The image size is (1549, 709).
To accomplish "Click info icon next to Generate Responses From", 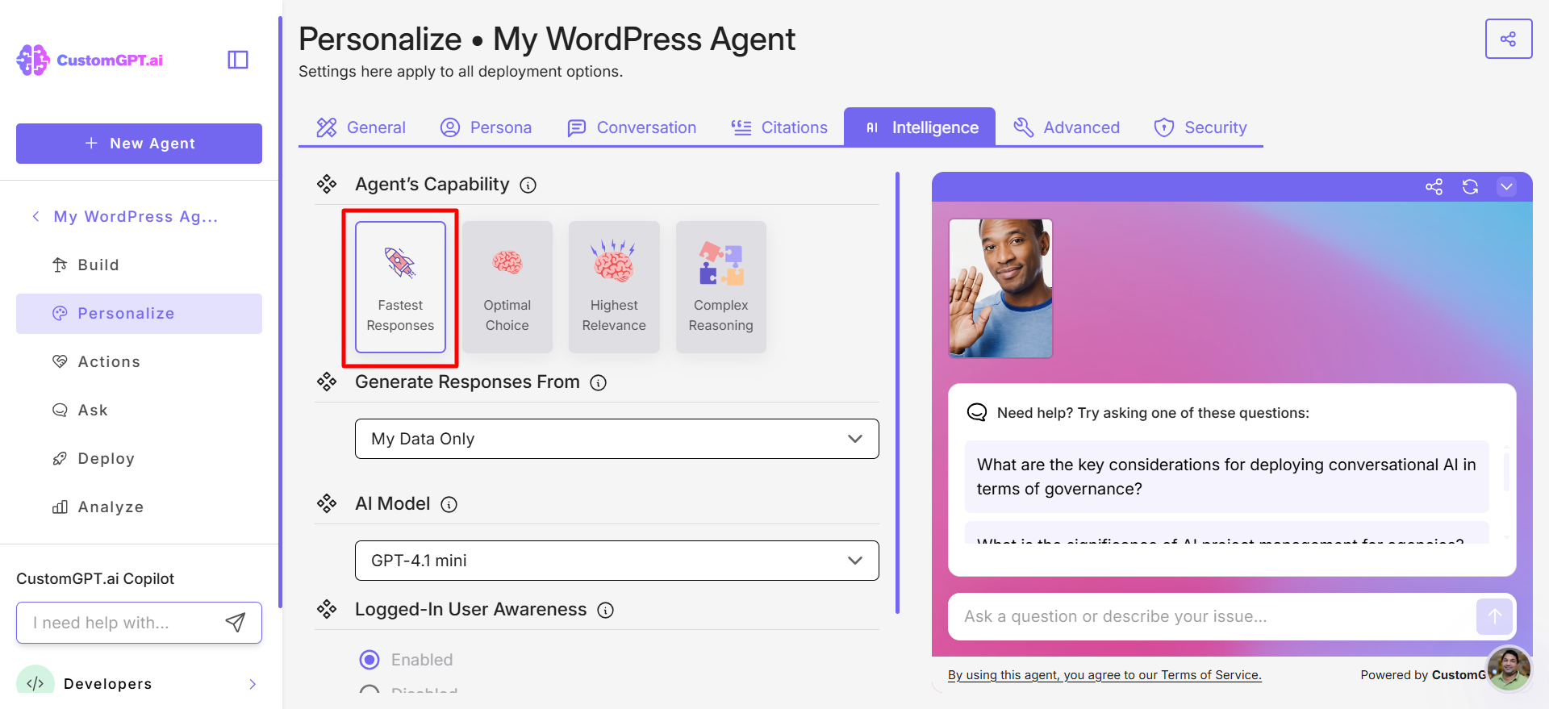I will click(x=598, y=383).
